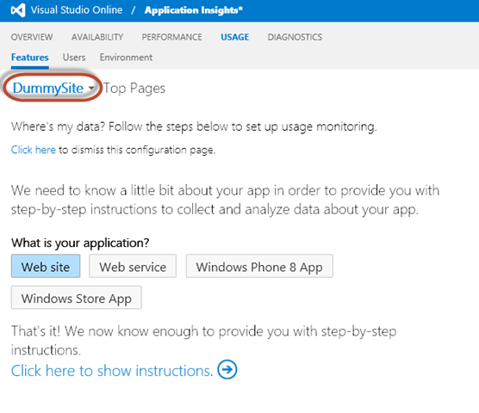Click 'What is your application?' label
The height and width of the screenshot is (413, 479).
click(x=80, y=243)
